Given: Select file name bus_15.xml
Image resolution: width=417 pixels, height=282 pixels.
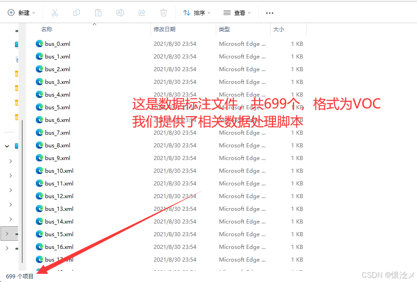Looking at the screenshot, I should coord(59,234).
